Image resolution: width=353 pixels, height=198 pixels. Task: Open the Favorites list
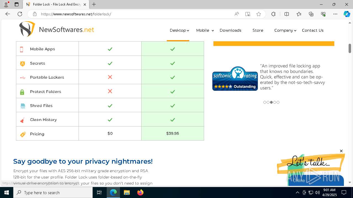click(299, 14)
